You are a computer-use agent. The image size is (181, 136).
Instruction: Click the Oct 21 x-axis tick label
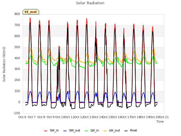tap(164, 117)
